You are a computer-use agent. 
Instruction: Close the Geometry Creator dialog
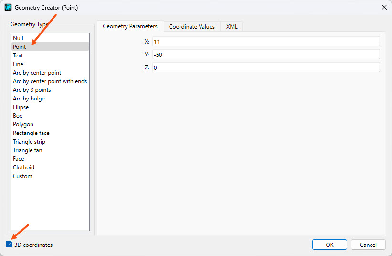[x=384, y=7]
